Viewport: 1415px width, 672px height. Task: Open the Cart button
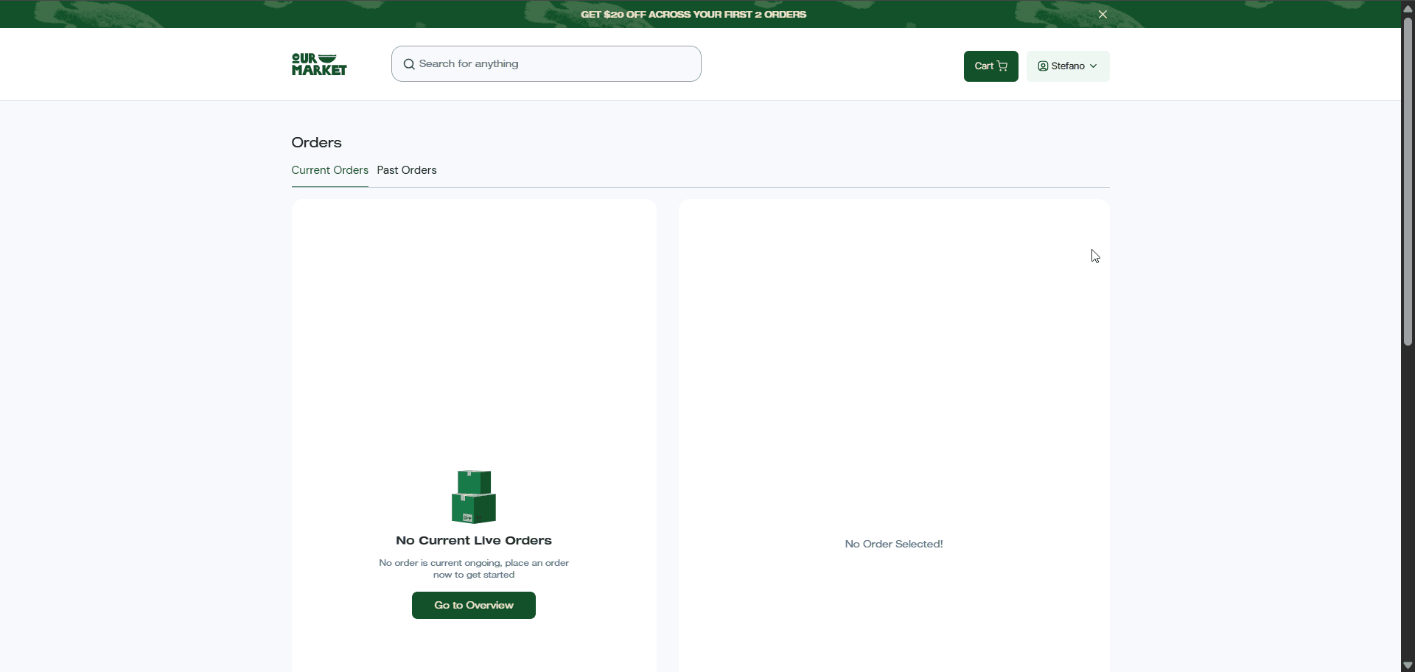[990, 66]
